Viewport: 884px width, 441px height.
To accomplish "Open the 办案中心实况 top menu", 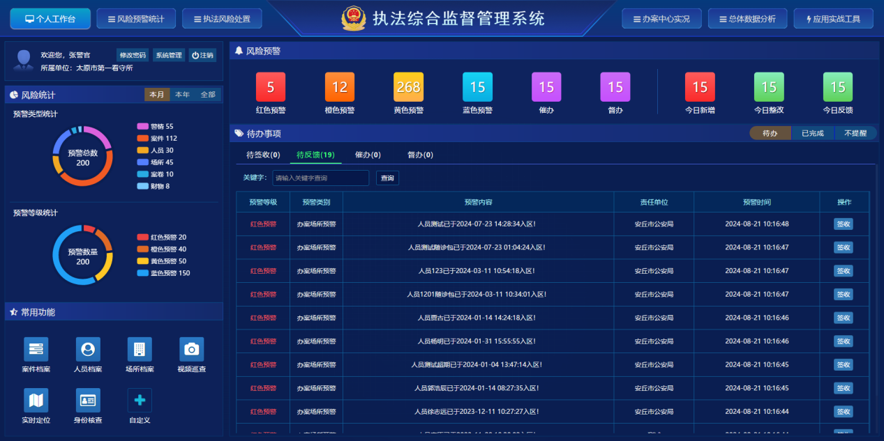I will coord(661,19).
